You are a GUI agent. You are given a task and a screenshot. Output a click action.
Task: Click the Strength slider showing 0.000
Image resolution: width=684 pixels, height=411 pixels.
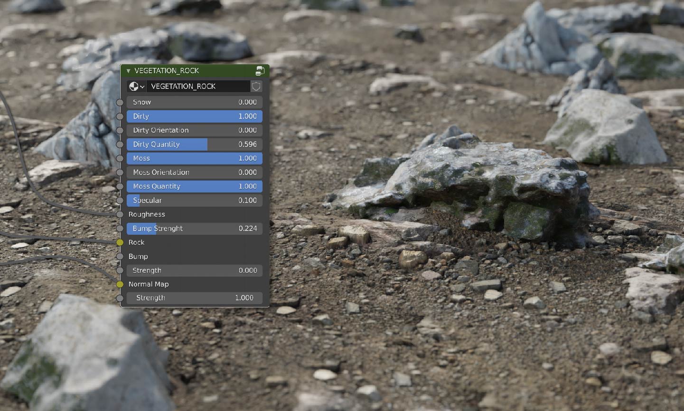point(195,270)
